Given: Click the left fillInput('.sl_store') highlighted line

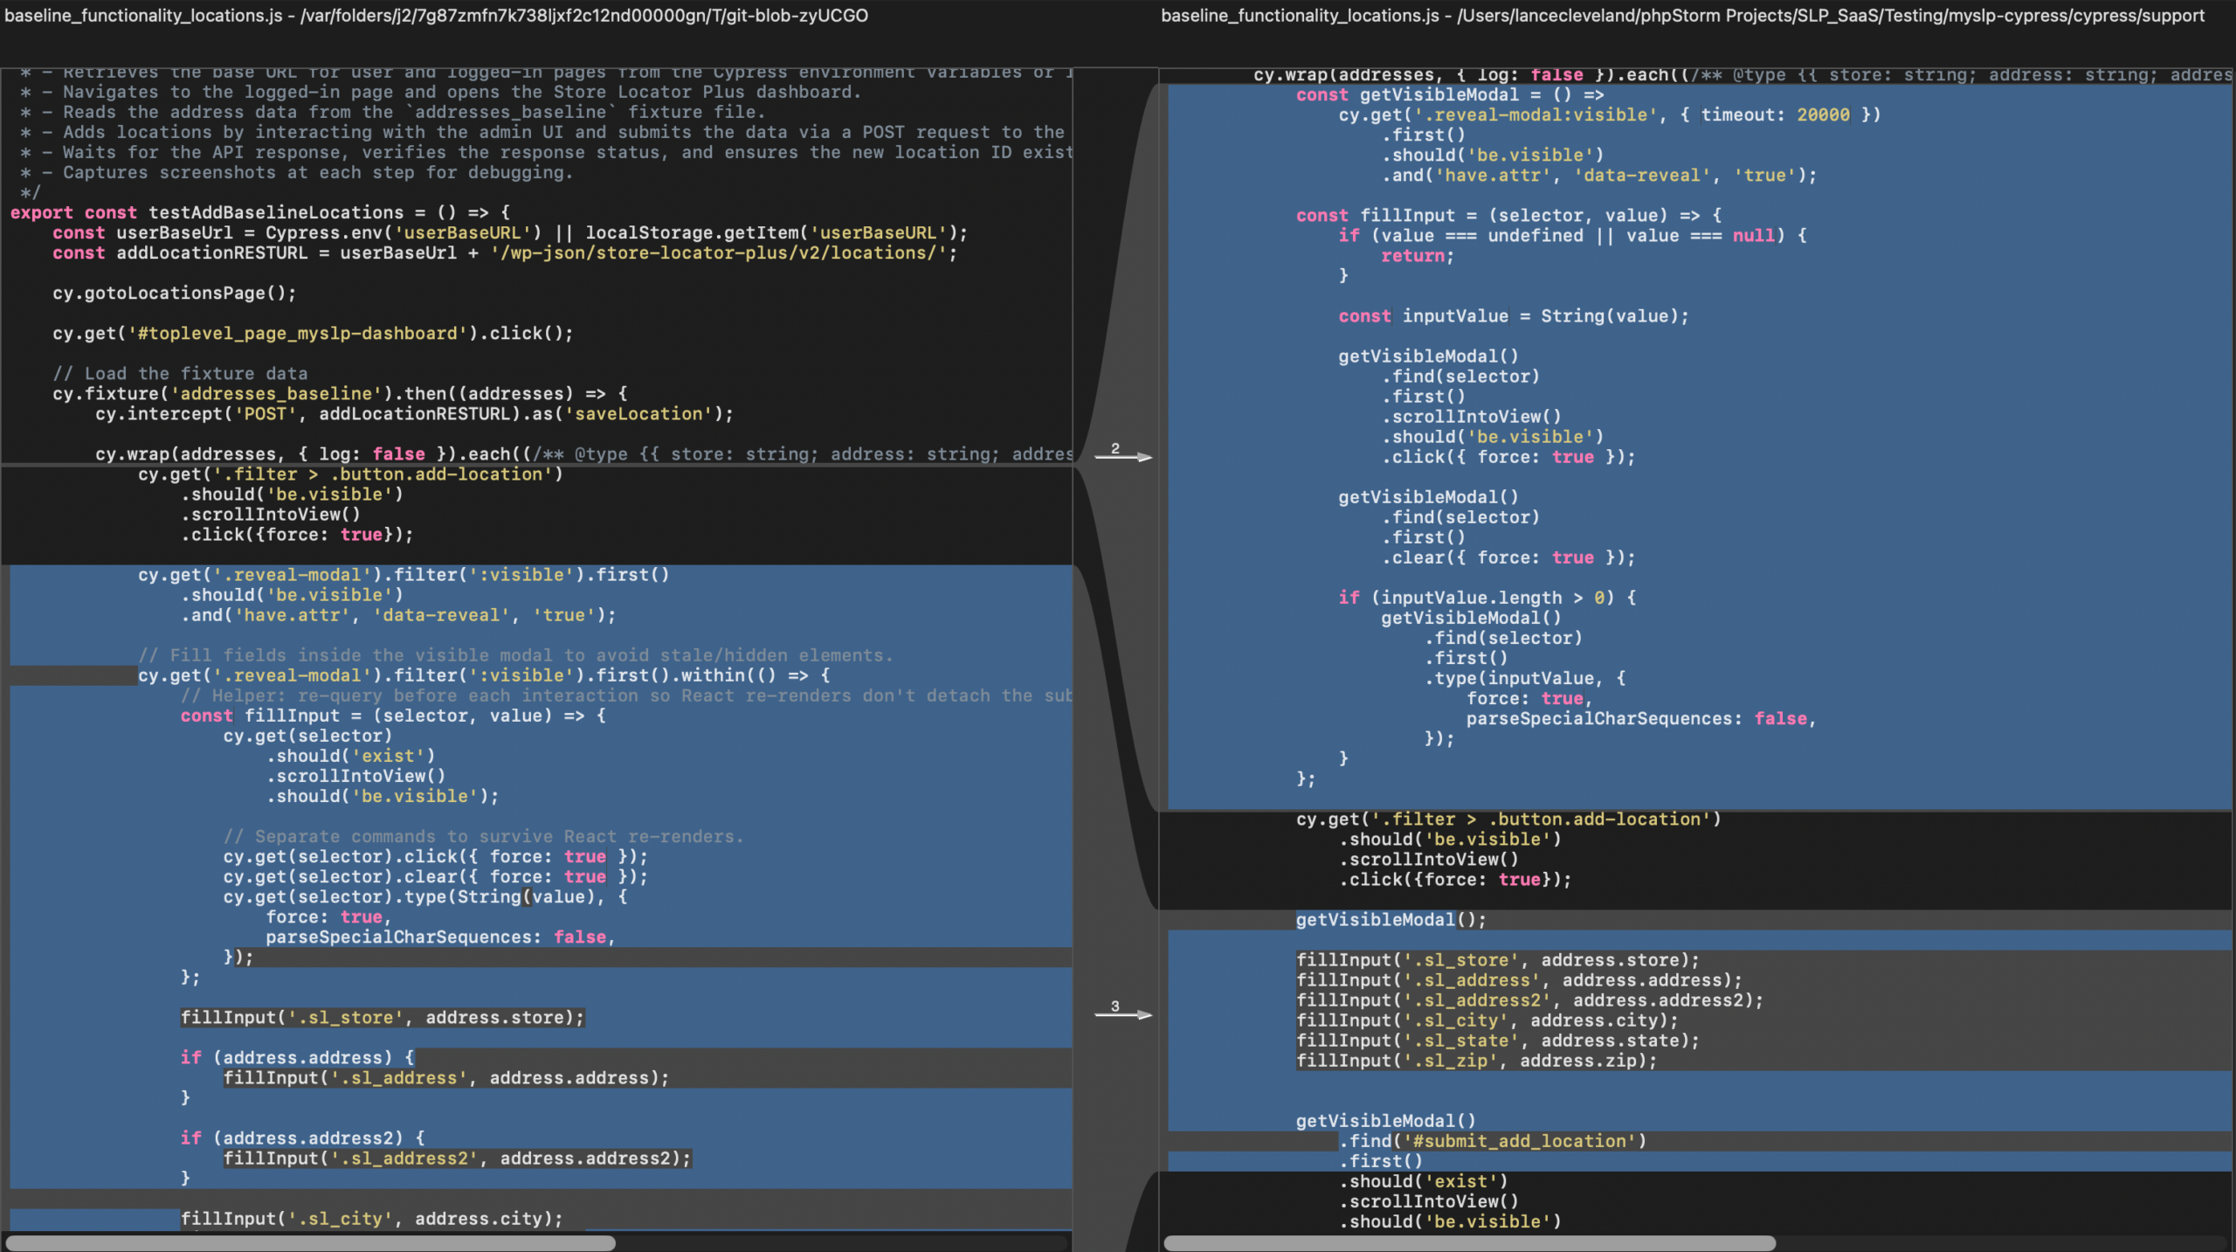Looking at the screenshot, I should click(383, 1017).
